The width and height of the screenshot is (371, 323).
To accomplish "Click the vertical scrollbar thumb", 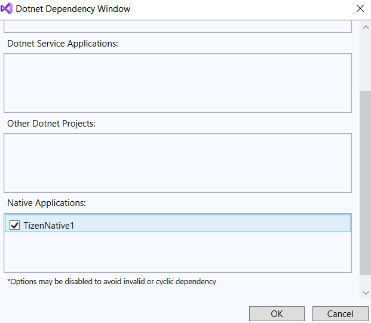I will (x=365, y=182).
